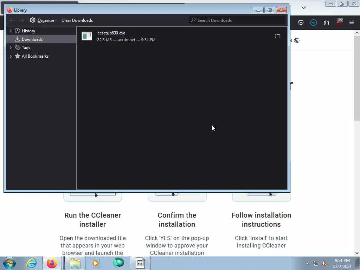Click the muted volume tray icon
The width and height of the screenshot is (360, 270).
(324, 264)
